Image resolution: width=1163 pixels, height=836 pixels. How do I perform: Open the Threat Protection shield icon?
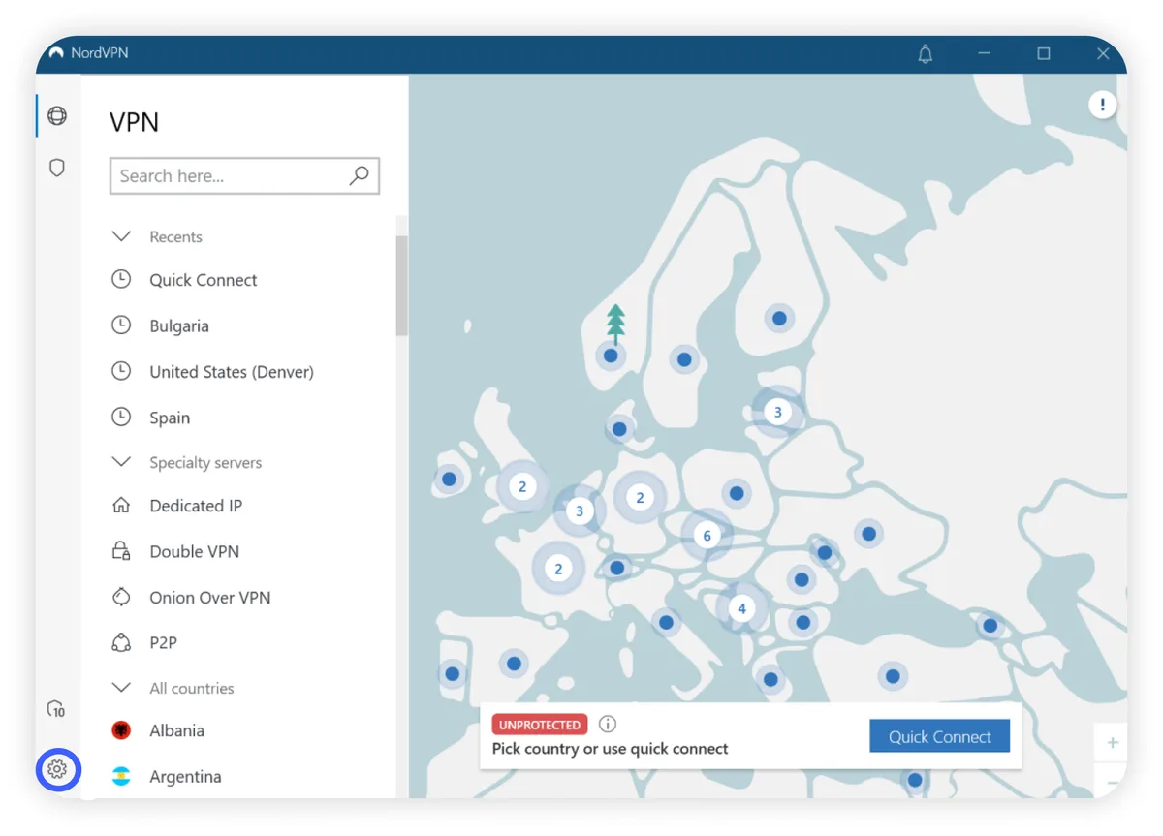coord(57,168)
